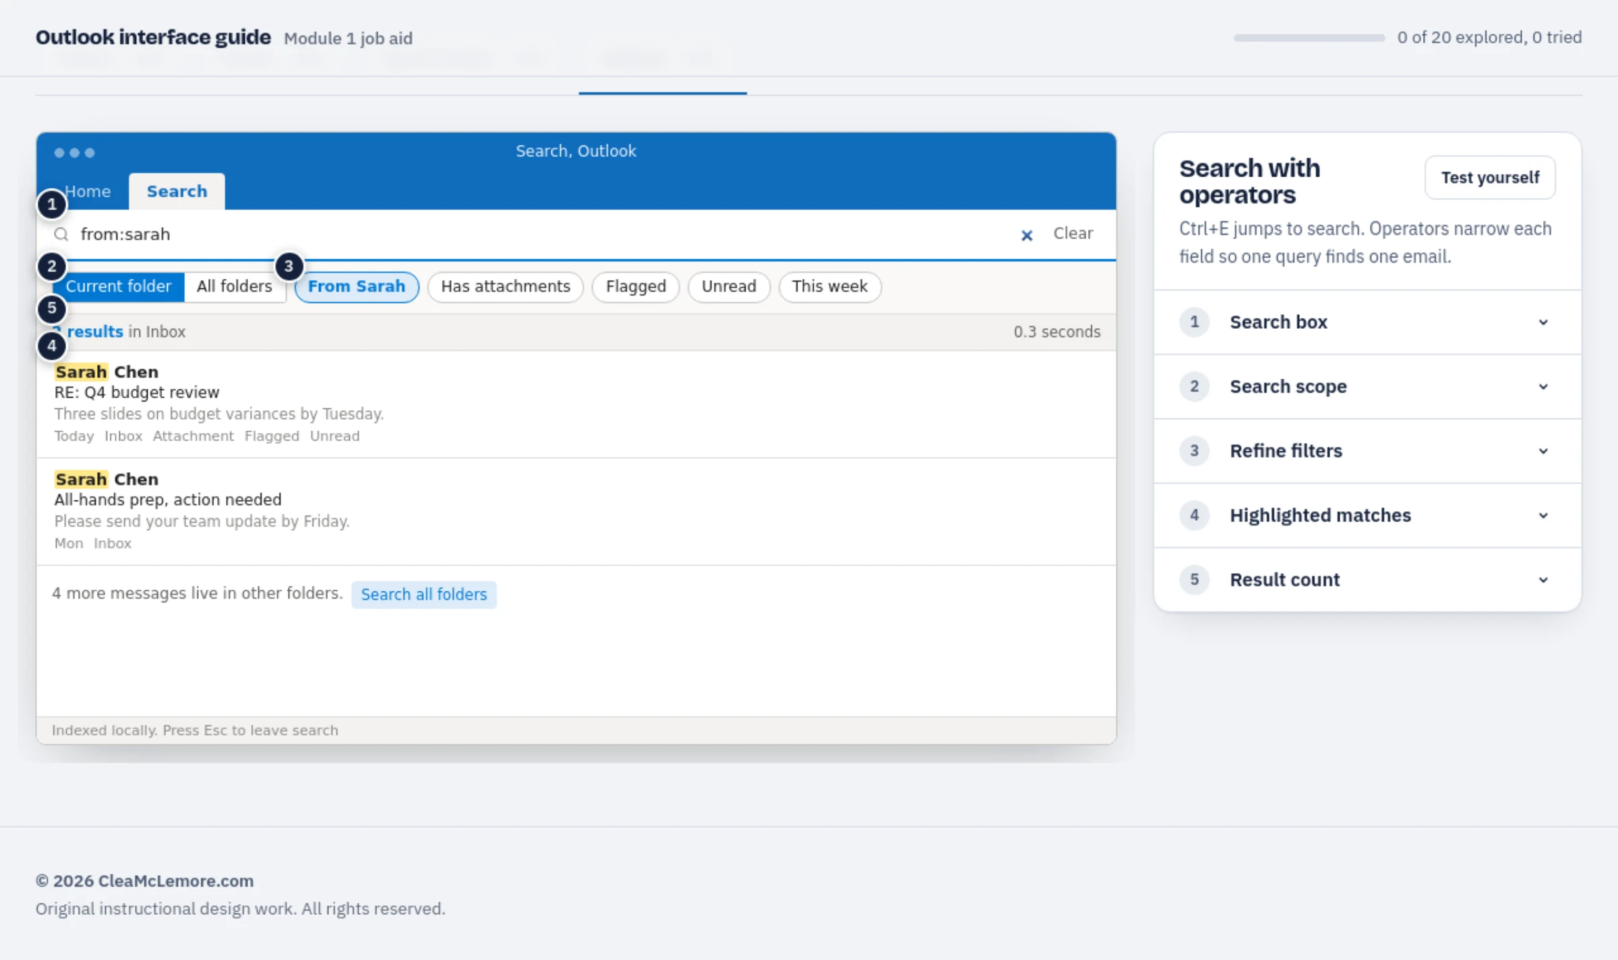Click the number 2 badge in Search scope row
Screen dimensions: 1618x960
tap(1194, 387)
